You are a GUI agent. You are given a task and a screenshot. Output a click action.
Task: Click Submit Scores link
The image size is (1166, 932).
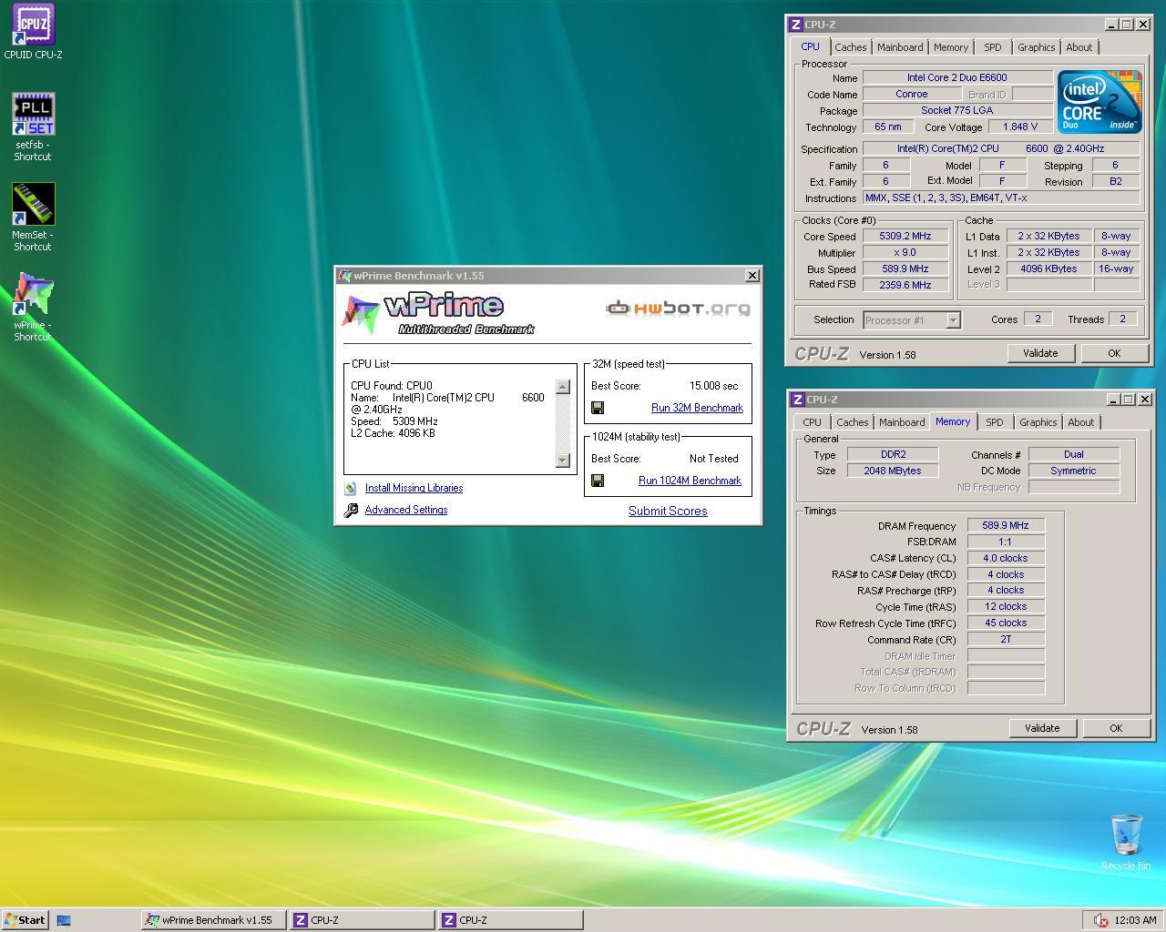pyautogui.click(x=668, y=511)
